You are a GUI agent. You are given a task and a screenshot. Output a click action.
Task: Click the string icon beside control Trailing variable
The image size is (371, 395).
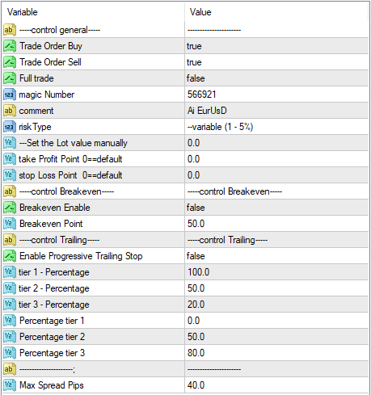[x=10, y=240]
